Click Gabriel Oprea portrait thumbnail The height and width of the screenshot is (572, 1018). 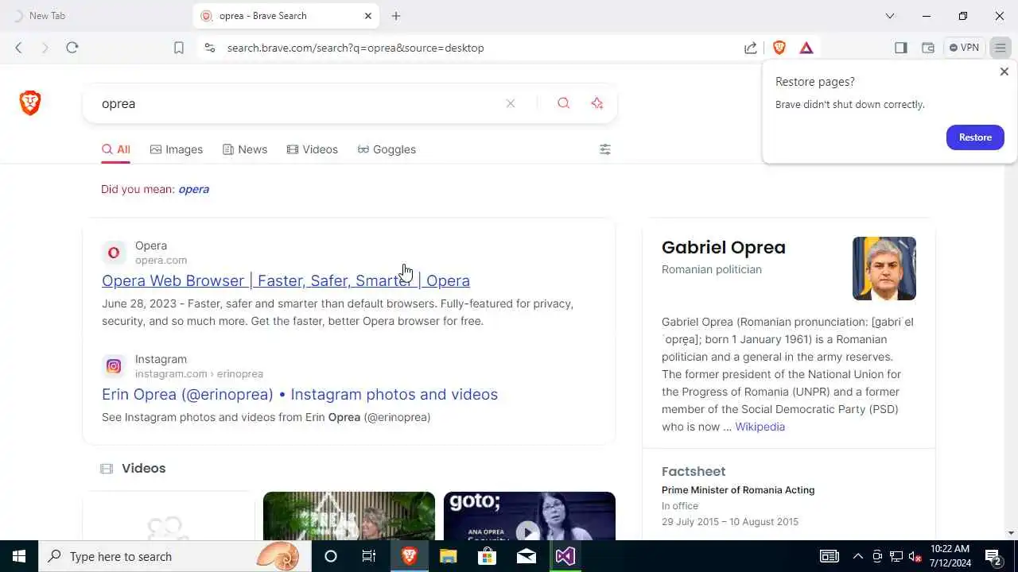tap(884, 269)
